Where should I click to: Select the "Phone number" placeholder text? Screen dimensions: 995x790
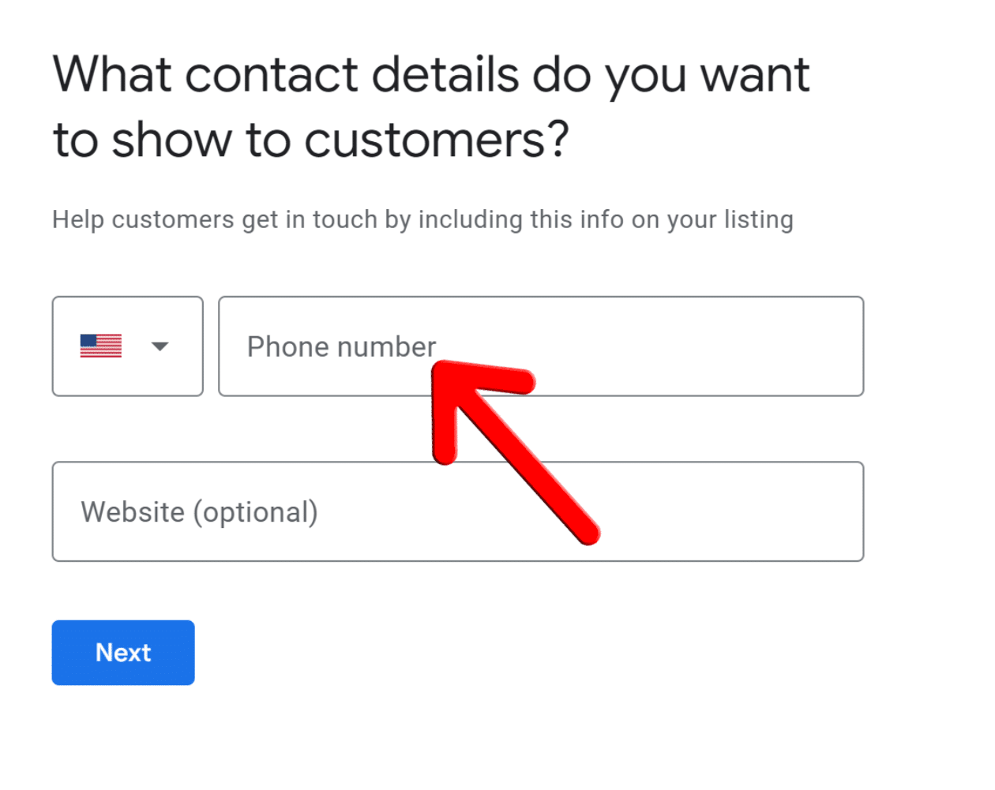coord(341,346)
